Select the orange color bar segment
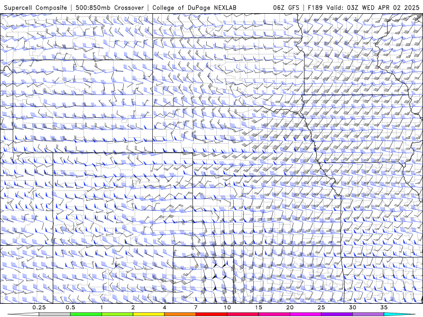This screenshot has height=317, width=423. pyautogui.click(x=180, y=314)
